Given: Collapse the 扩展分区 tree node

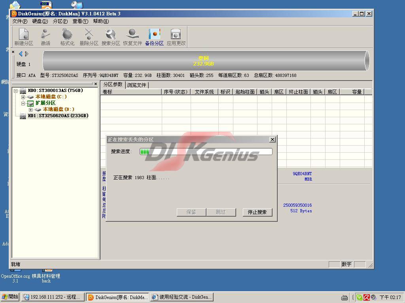Looking at the screenshot, I should [x=23, y=103].
